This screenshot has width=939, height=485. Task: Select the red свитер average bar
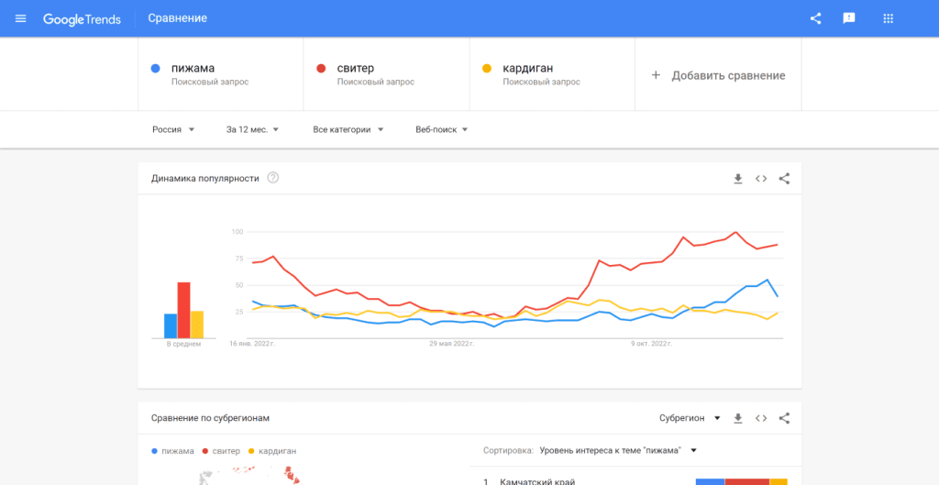183,310
